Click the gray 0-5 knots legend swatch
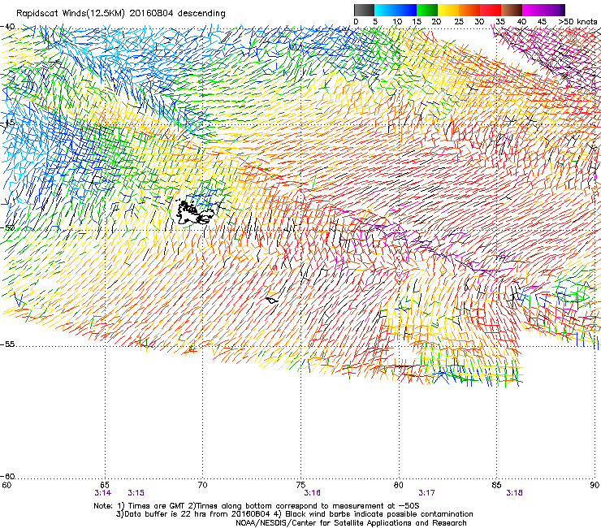The width and height of the screenshot is (601, 528). click(364, 10)
